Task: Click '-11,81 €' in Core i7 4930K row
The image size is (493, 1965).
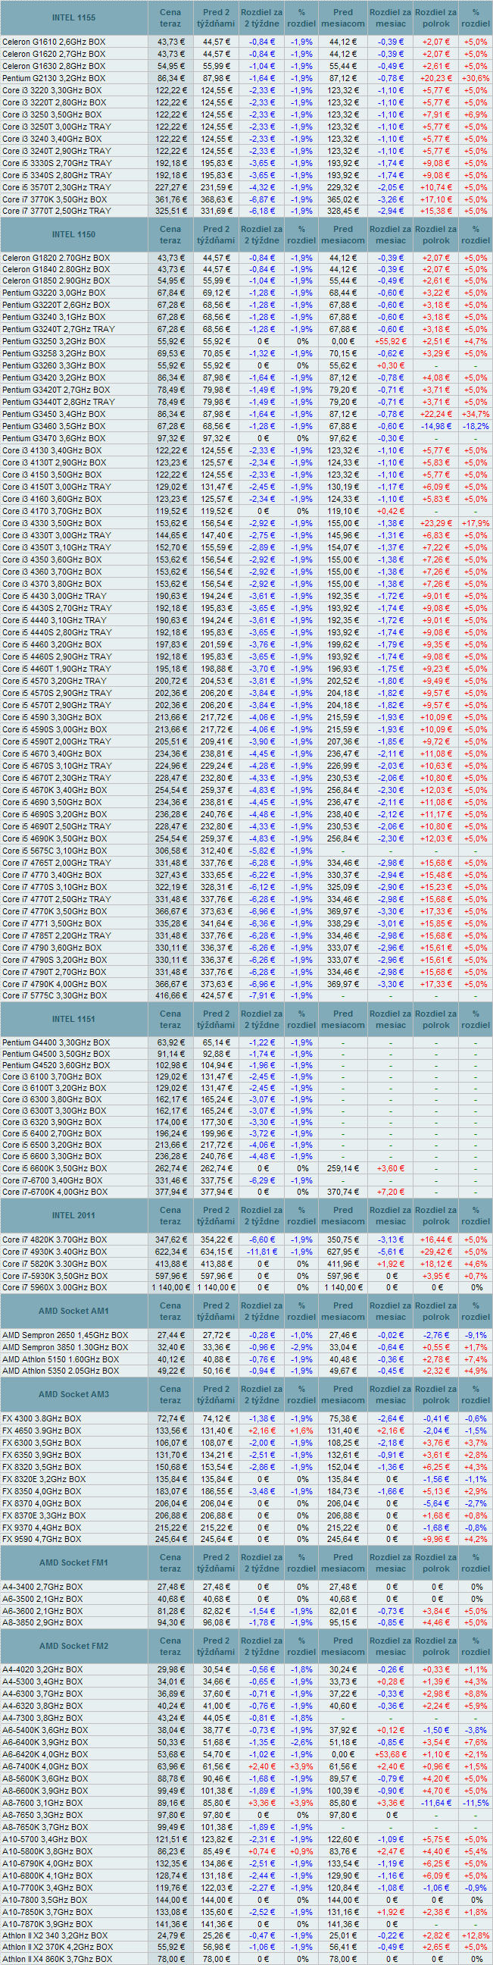Action: coord(261,1252)
